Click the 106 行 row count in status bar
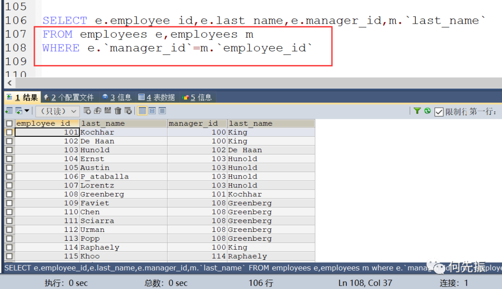 pos(261,283)
